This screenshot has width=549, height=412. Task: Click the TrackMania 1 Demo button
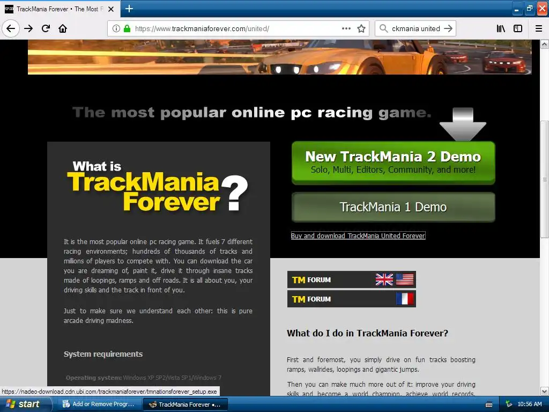coord(393,207)
